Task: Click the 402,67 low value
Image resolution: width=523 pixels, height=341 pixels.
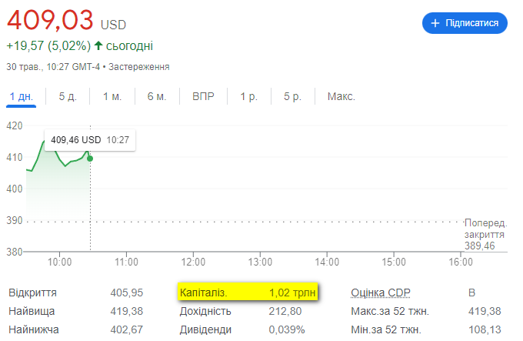Action: coord(127,329)
